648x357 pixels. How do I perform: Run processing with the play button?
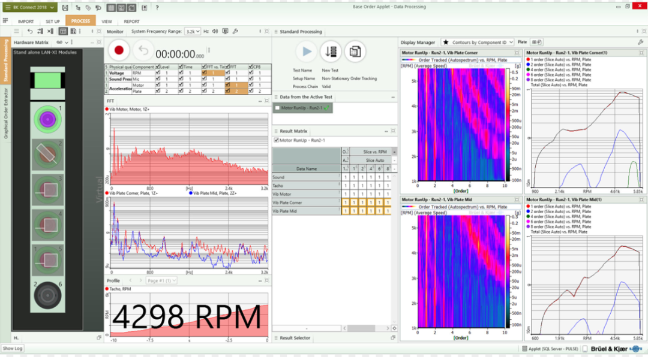point(307,51)
